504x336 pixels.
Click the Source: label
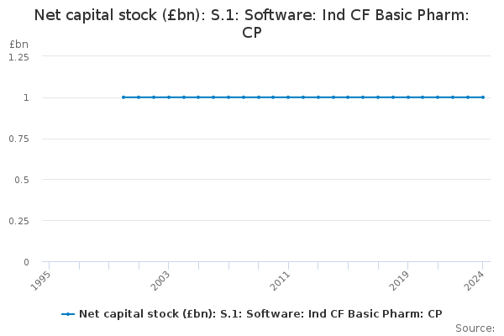(x=475, y=328)
